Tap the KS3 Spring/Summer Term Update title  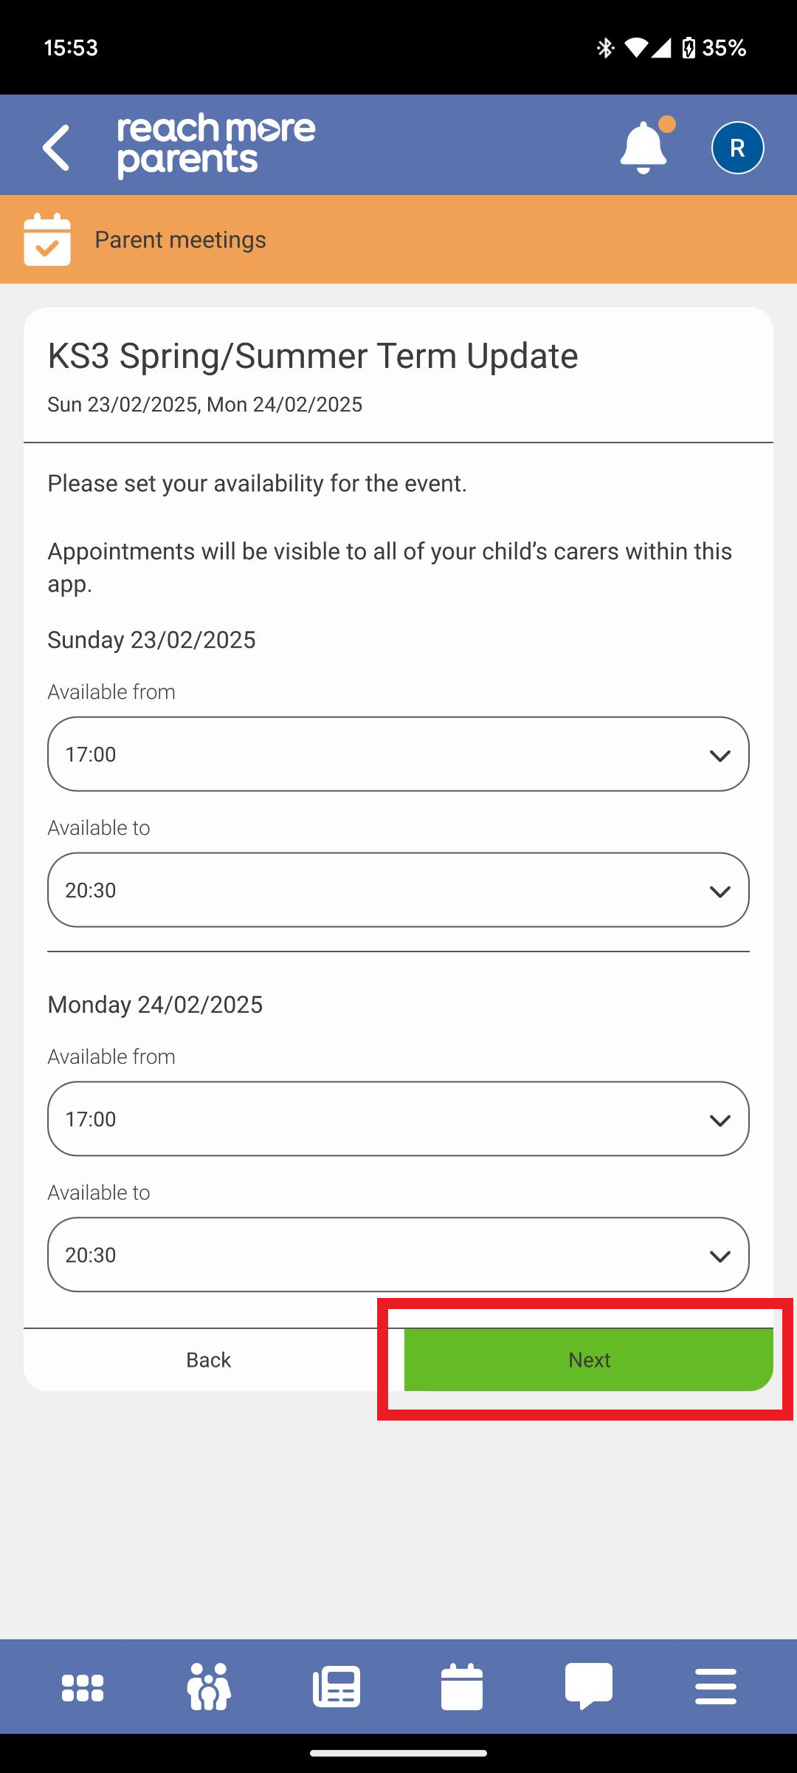coord(313,356)
